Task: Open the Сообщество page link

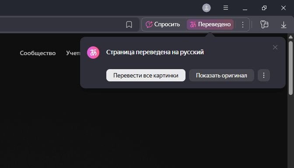Action: (38, 53)
